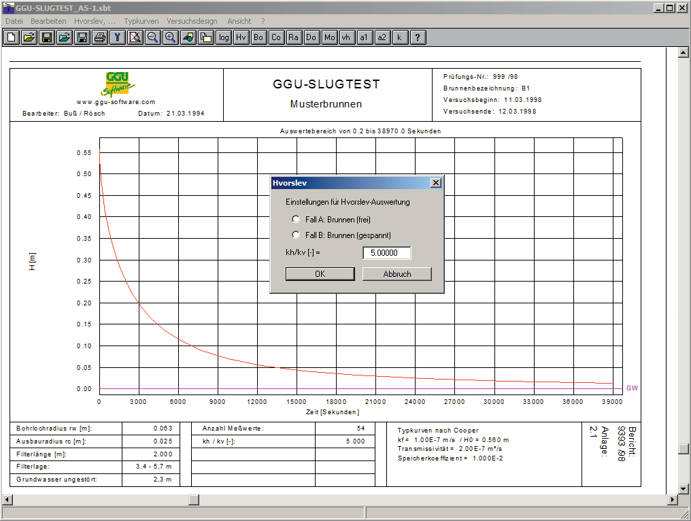Click the new blank file toolbar icon
Image resolution: width=691 pixels, height=521 pixels.
12,37
